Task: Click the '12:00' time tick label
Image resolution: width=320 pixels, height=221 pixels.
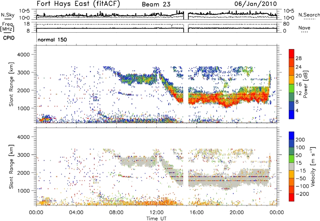Action: click(x=156, y=213)
